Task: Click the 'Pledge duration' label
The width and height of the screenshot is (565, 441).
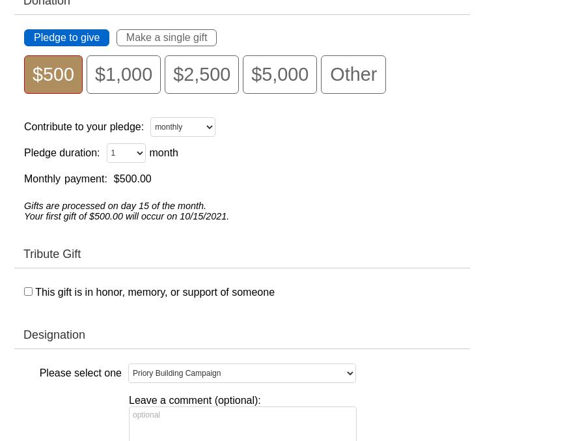Action: click(x=62, y=153)
